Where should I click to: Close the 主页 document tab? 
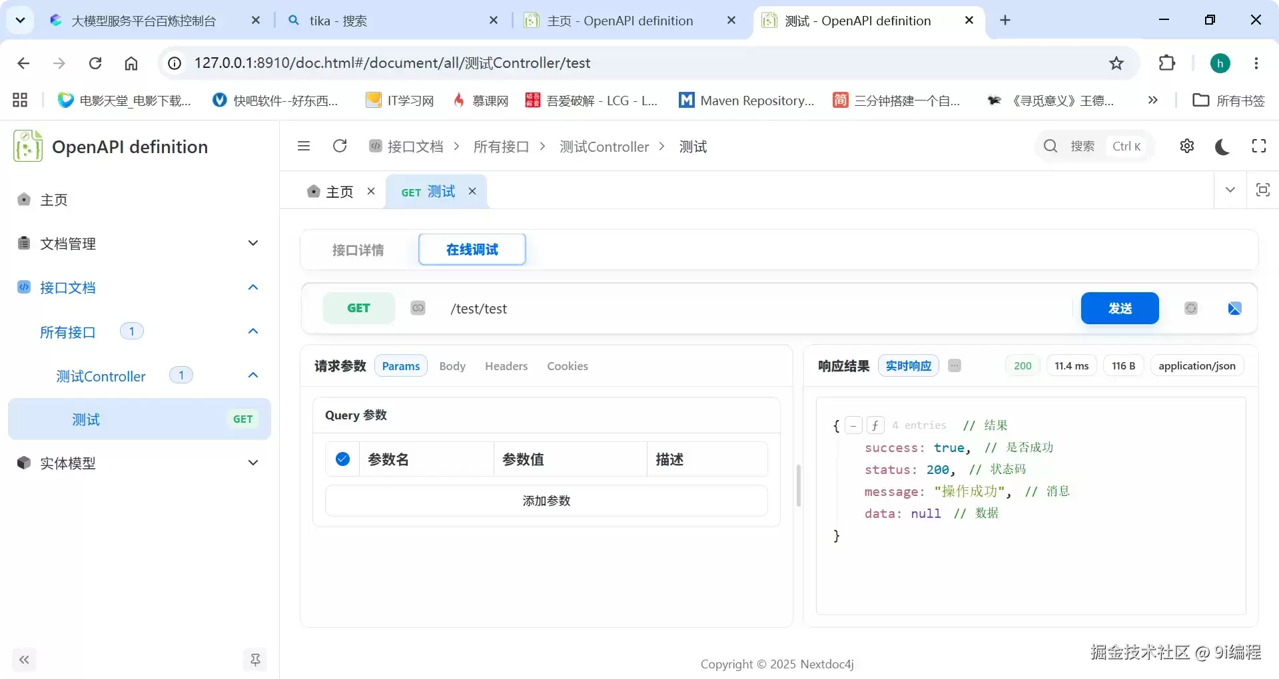(371, 191)
